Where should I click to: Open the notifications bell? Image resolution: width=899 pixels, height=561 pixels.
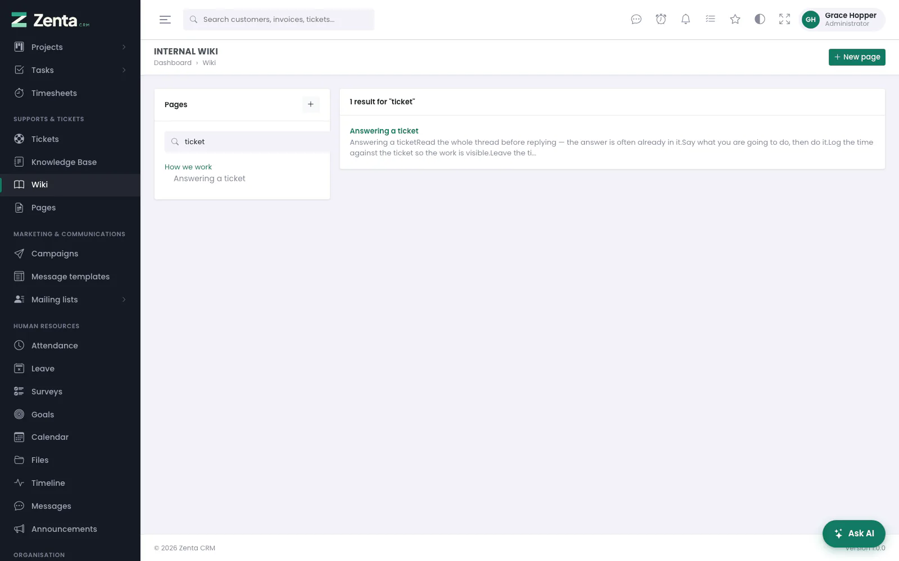[x=685, y=20]
